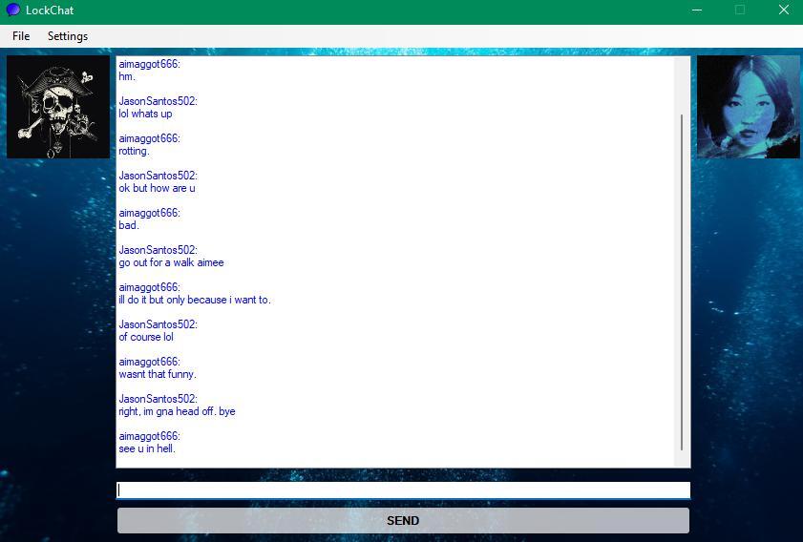Click the chat vertical scrollbar thumb
The width and height of the screenshot is (803, 542).
682,282
